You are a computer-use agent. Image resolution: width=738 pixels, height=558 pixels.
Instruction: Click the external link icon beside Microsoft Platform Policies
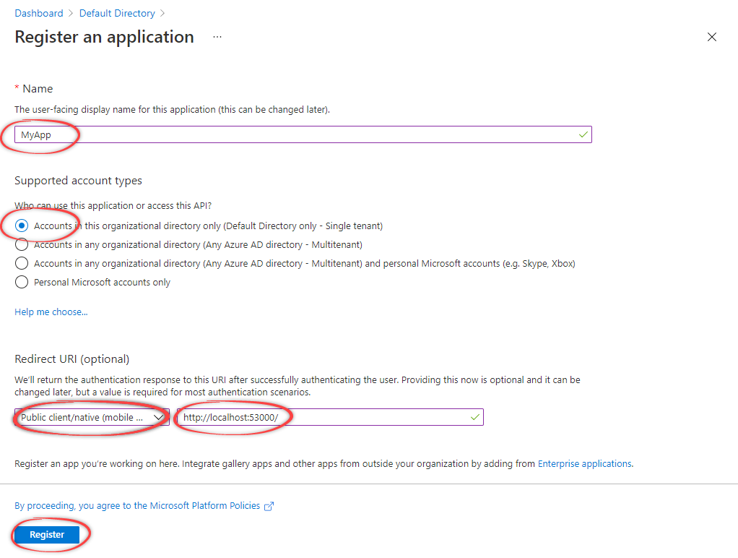[268, 506]
